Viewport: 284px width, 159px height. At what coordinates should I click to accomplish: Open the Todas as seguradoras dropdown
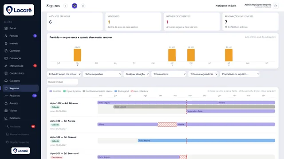coord(203,74)
